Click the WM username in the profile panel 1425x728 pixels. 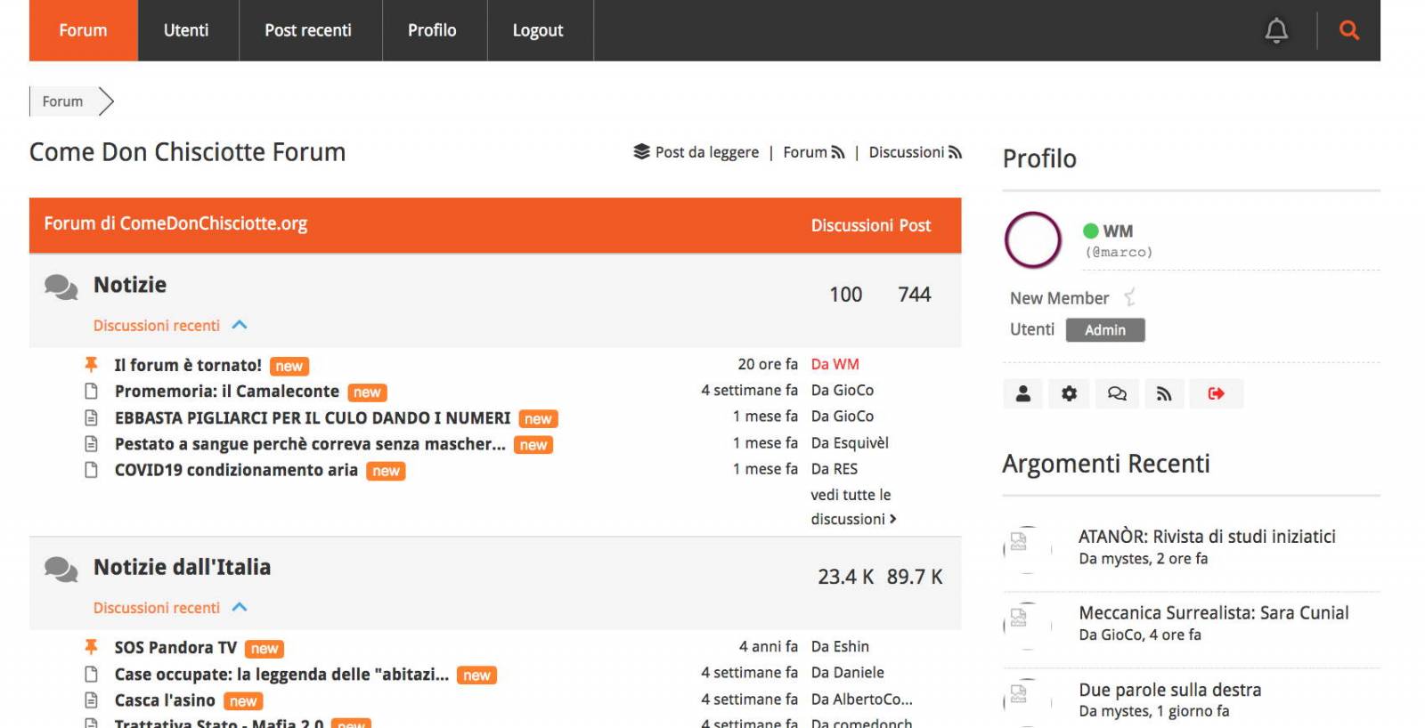(x=1118, y=231)
